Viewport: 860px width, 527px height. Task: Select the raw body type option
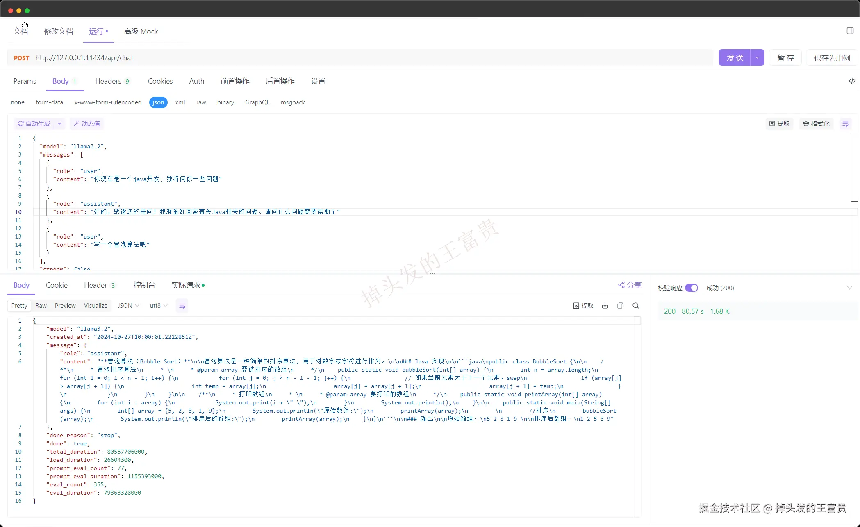click(201, 102)
